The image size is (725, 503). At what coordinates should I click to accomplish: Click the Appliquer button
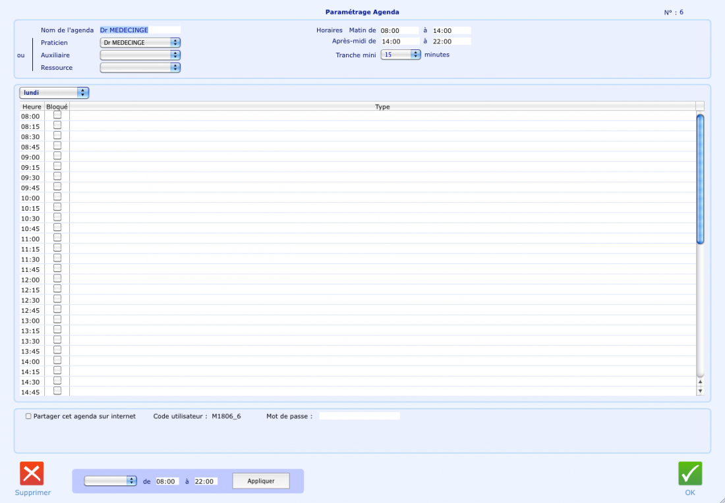261,481
